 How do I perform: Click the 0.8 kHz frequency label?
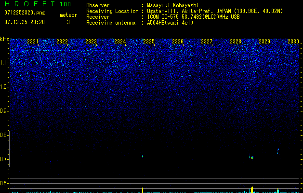pyautogui.click(x=4, y=135)
